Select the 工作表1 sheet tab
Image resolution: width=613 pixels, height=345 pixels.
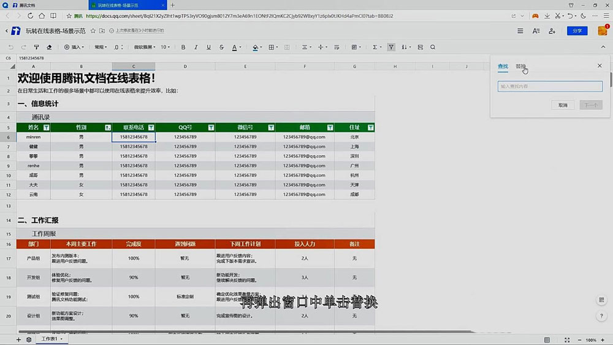click(51, 339)
